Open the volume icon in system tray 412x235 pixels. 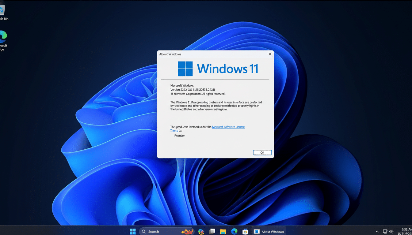point(391,232)
